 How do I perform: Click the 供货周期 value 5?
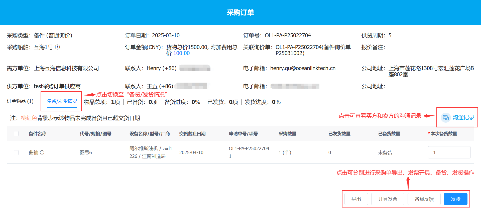click(x=390, y=36)
